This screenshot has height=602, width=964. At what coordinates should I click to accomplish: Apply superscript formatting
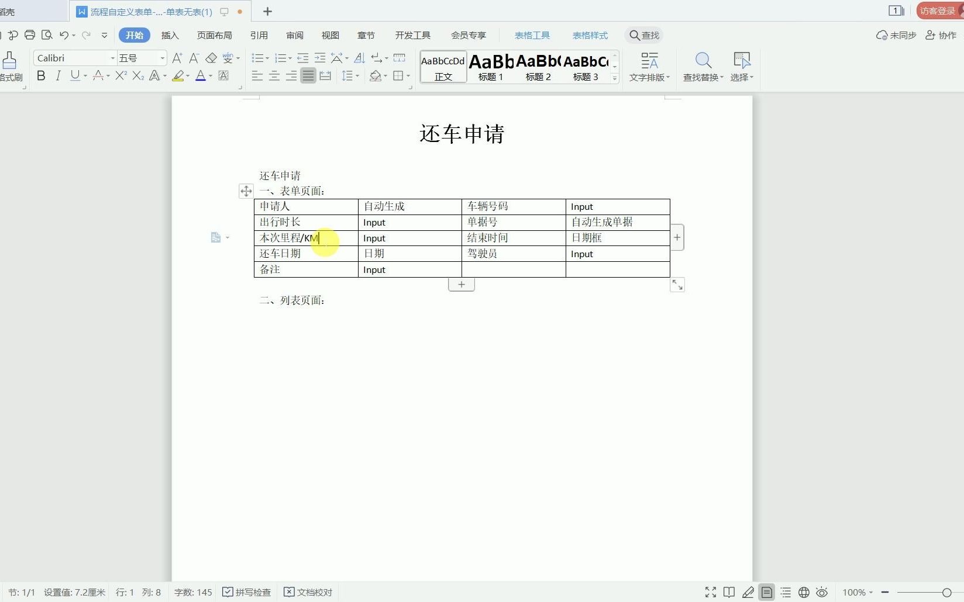point(121,76)
